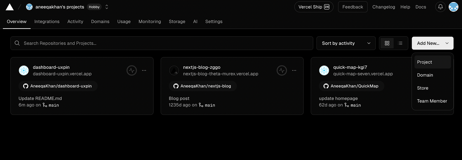Choose Team Member from Add New menu

pyautogui.click(x=433, y=101)
